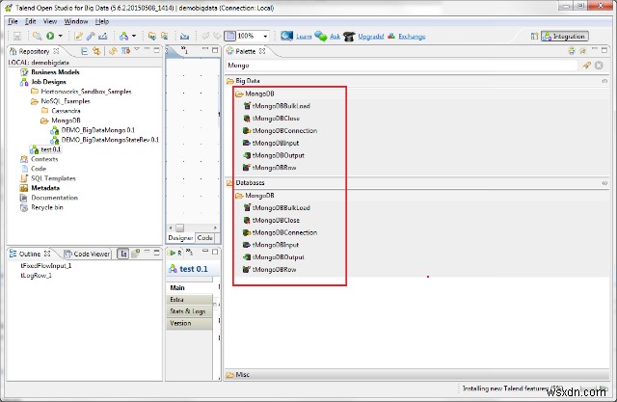Open the Repository view menu triangle

coord(137,49)
